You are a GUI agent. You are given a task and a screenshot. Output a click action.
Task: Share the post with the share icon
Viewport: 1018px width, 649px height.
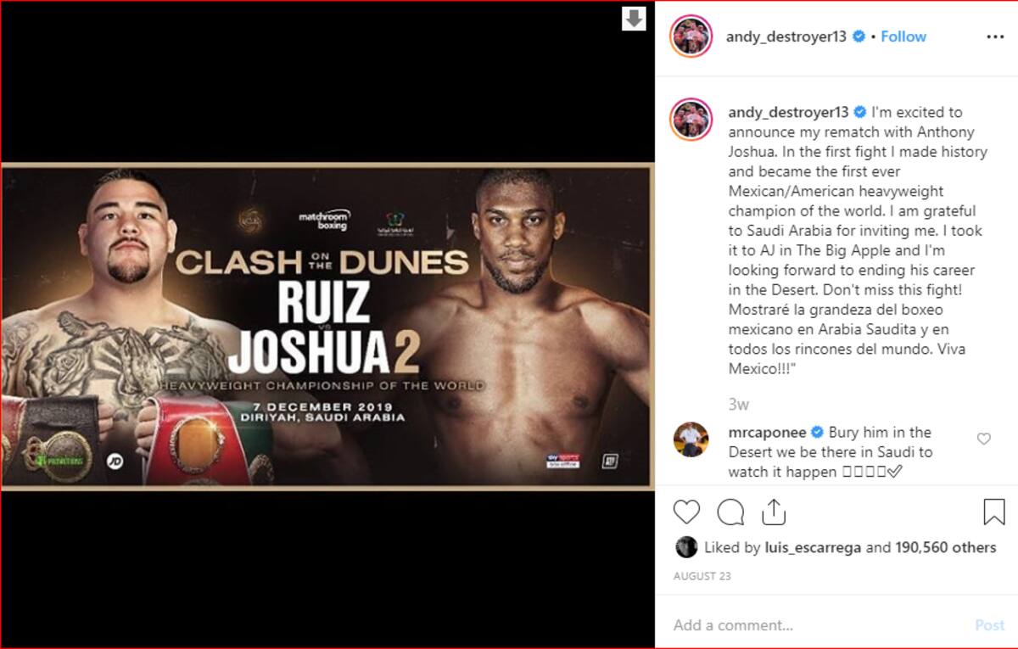click(x=774, y=511)
